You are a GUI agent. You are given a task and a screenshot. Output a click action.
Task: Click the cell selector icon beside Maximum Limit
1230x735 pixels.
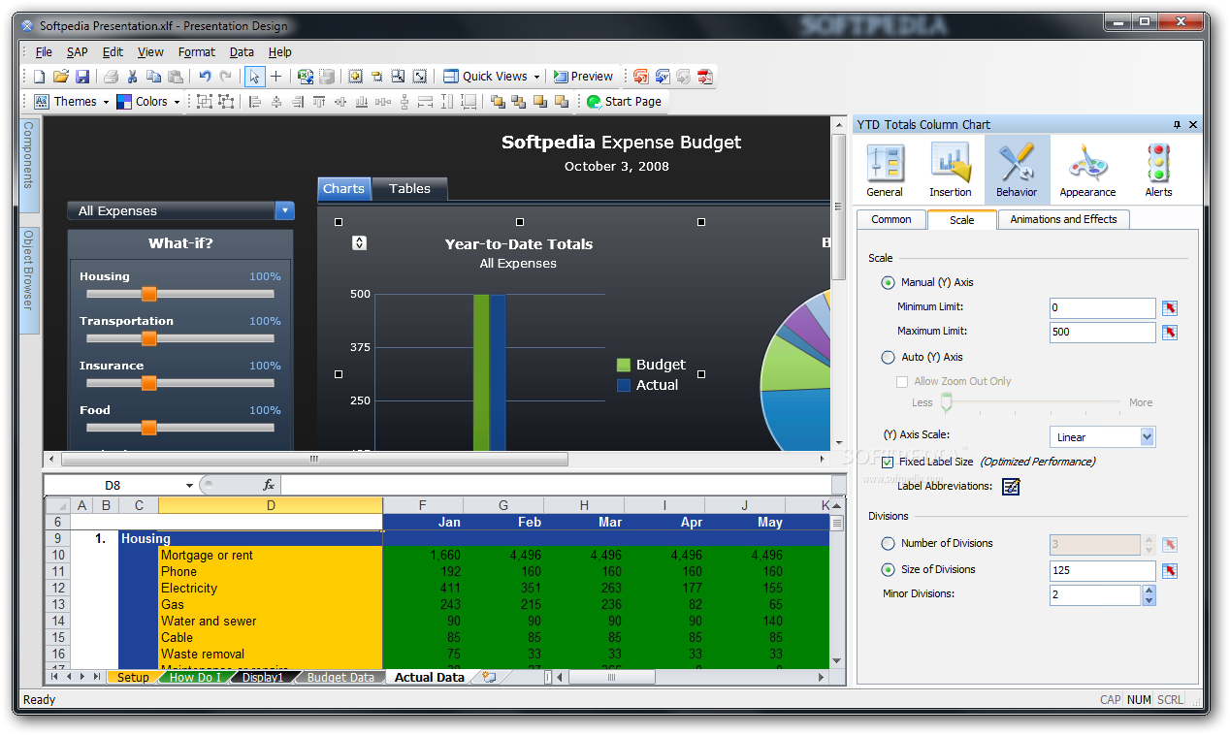coord(1170,333)
